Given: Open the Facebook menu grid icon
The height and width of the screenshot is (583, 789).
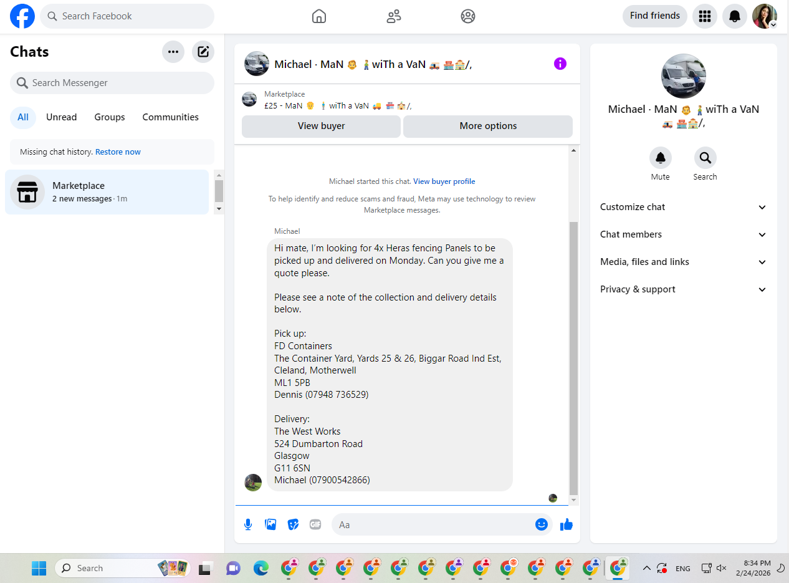Looking at the screenshot, I should click(705, 16).
